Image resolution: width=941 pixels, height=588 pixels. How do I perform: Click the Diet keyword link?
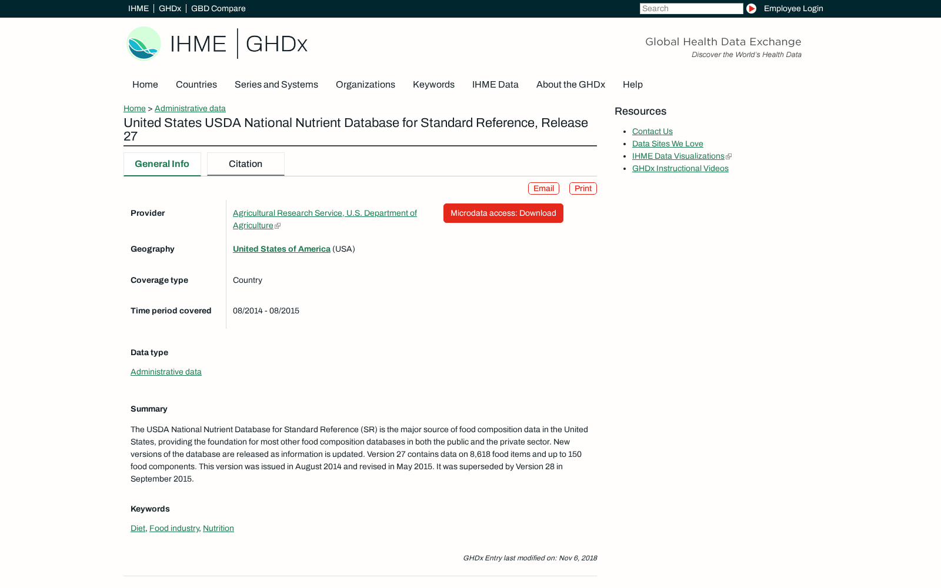138,528
